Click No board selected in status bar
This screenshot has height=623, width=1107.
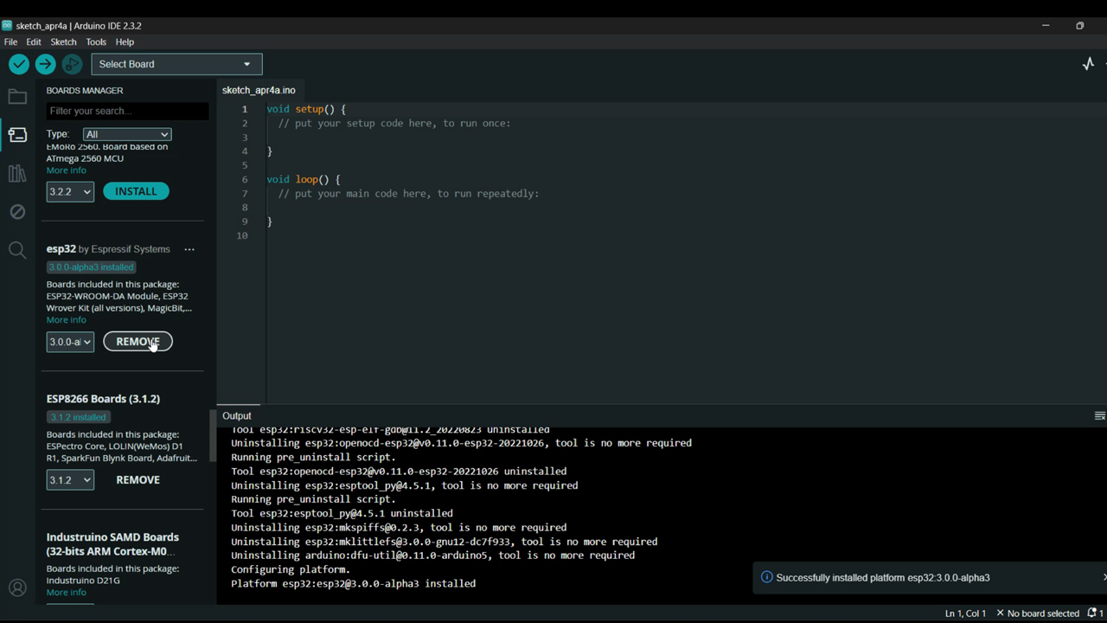coord(1038,613)
